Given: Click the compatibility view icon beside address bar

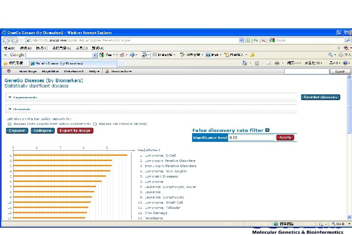Looking at the screenshot, I should tap(248, 40).
